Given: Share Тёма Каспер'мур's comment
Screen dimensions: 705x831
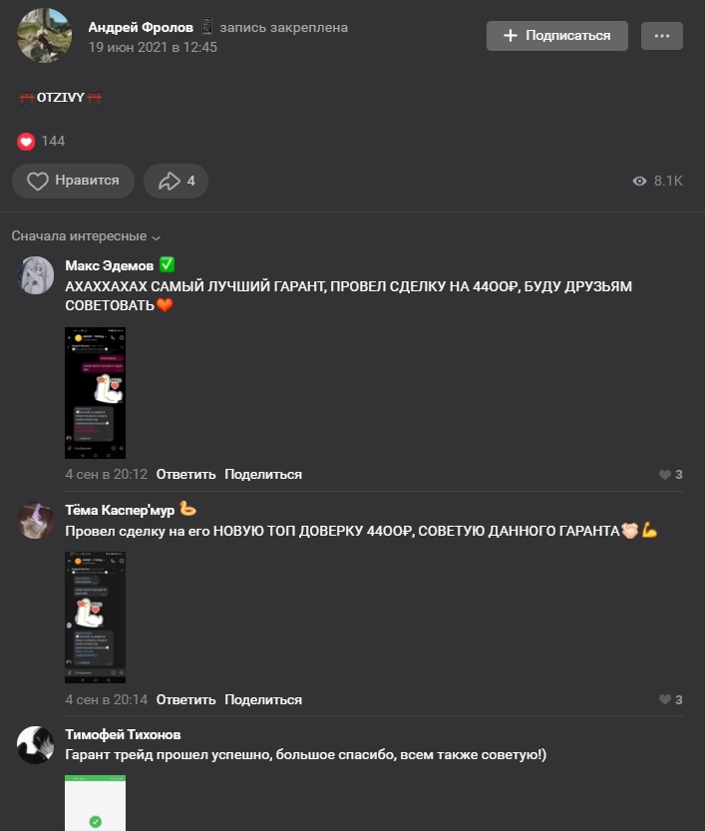Looking at the screenshot, I should [x=263, y=699].
